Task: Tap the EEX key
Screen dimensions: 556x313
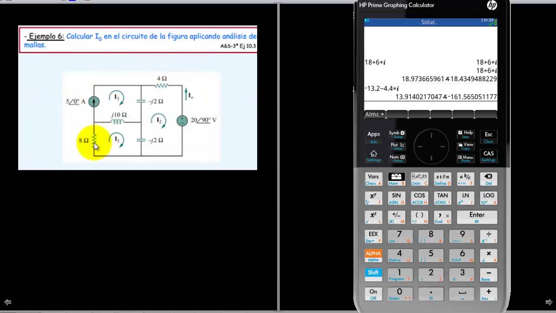Action: (373, 236)
